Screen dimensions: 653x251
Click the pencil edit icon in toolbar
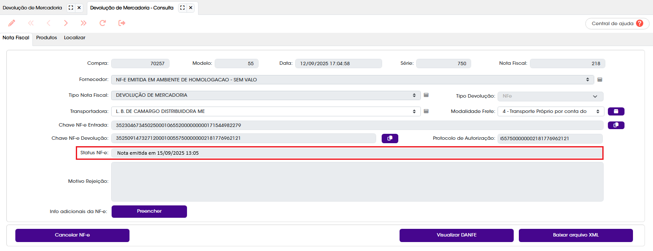(x=12, y=23)
